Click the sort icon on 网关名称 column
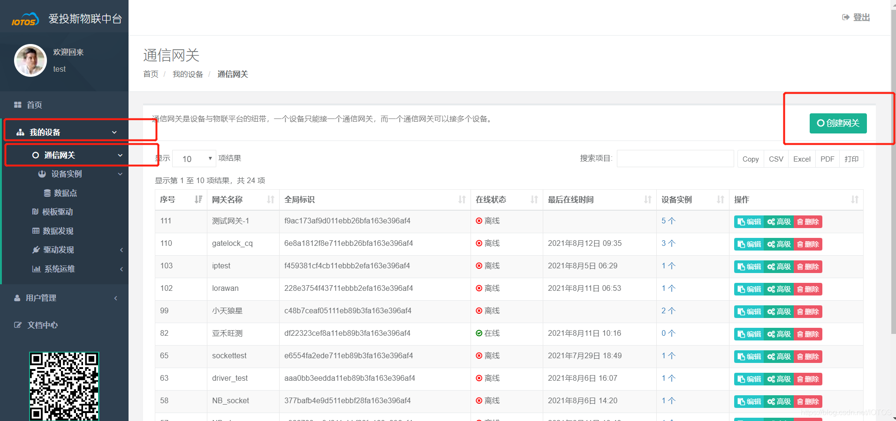The width and height of the screenshot is (896, 421). (x=271, y=199)
